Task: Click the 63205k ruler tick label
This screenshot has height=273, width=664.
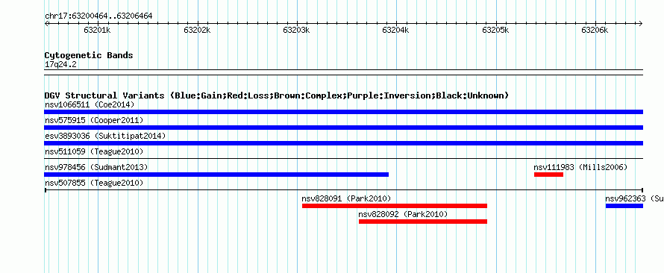Action: 495,31
